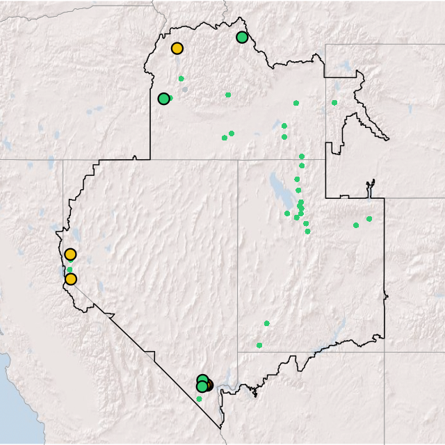
Task: Click the small green dot inside the northeastern panhandle outline
Action: [x=334, y=103]
